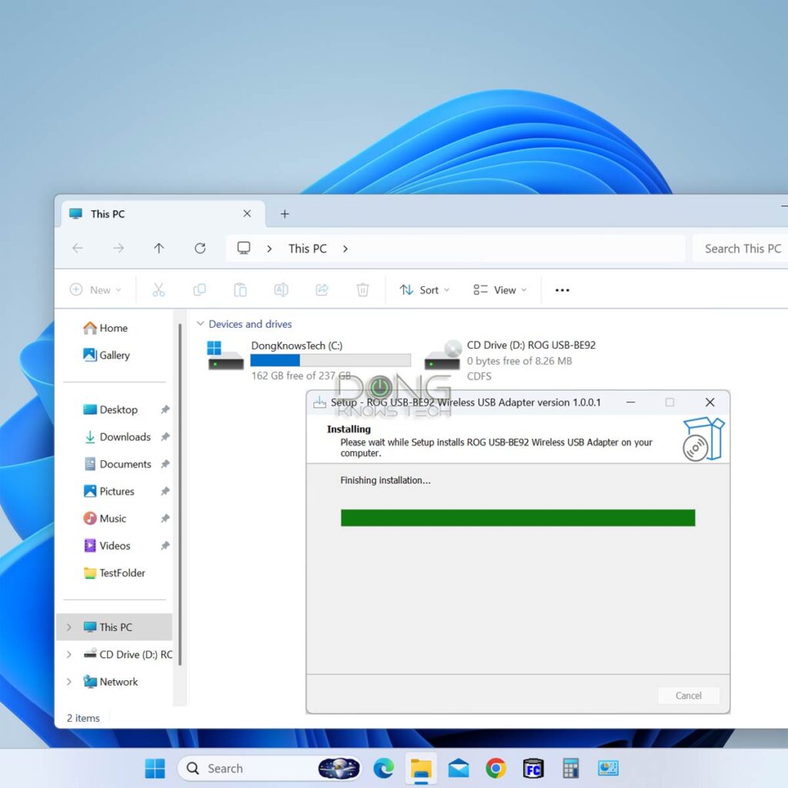This screenshot has height=788, width=788.
Task: Click chevron before This PC in address bar
Action: [x=269, y=249]
